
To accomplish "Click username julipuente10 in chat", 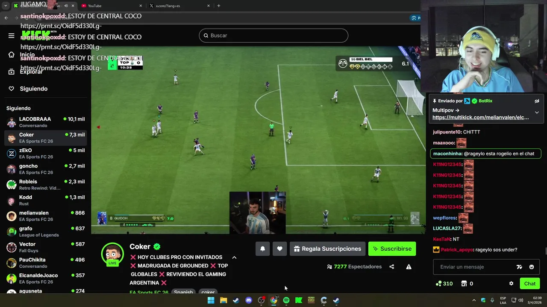I will 447,132.
